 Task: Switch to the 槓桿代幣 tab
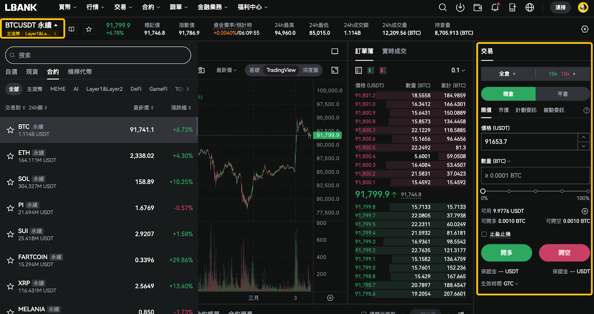pyautogui.click(x=80, y=72)
